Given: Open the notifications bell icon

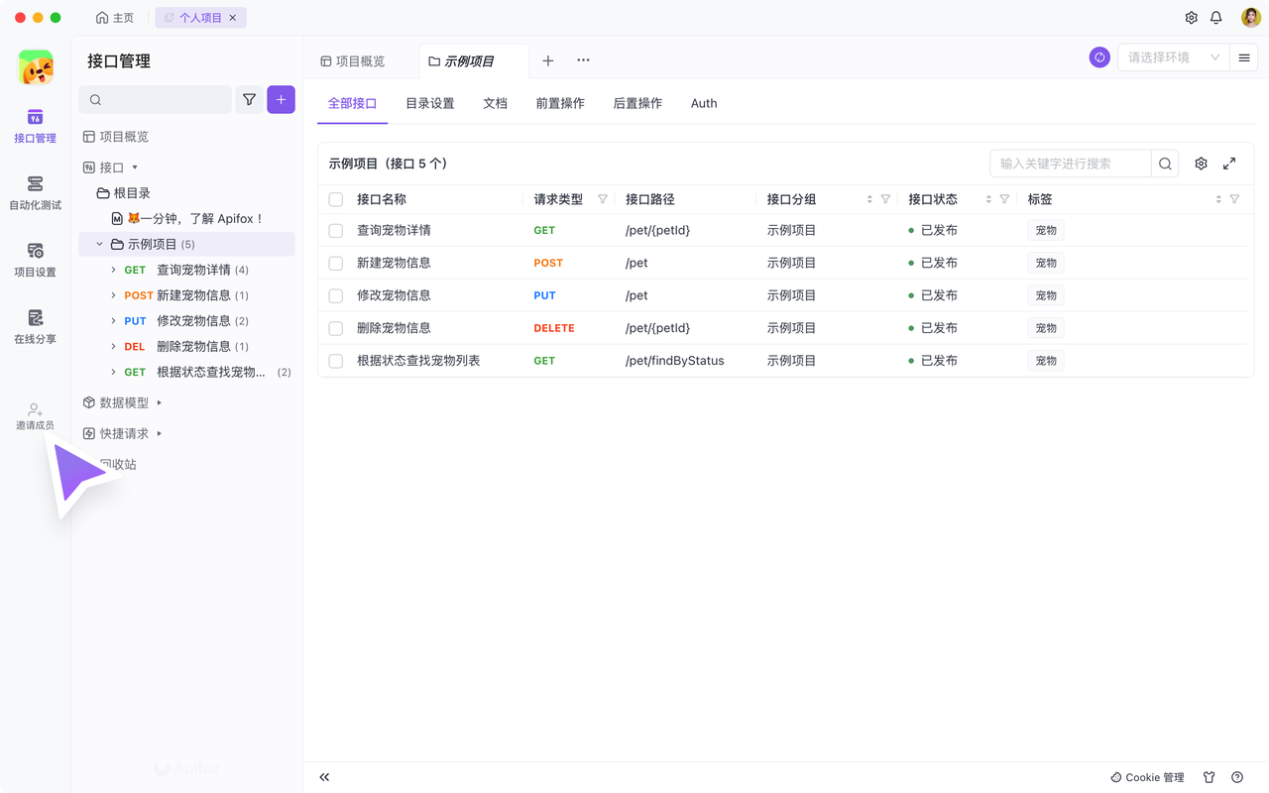Looking at the screenshot, I should [x=1216, y=18].
